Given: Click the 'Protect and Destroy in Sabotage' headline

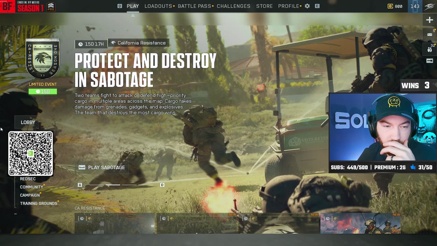Looking at the screenshot, I should (145, 70).
